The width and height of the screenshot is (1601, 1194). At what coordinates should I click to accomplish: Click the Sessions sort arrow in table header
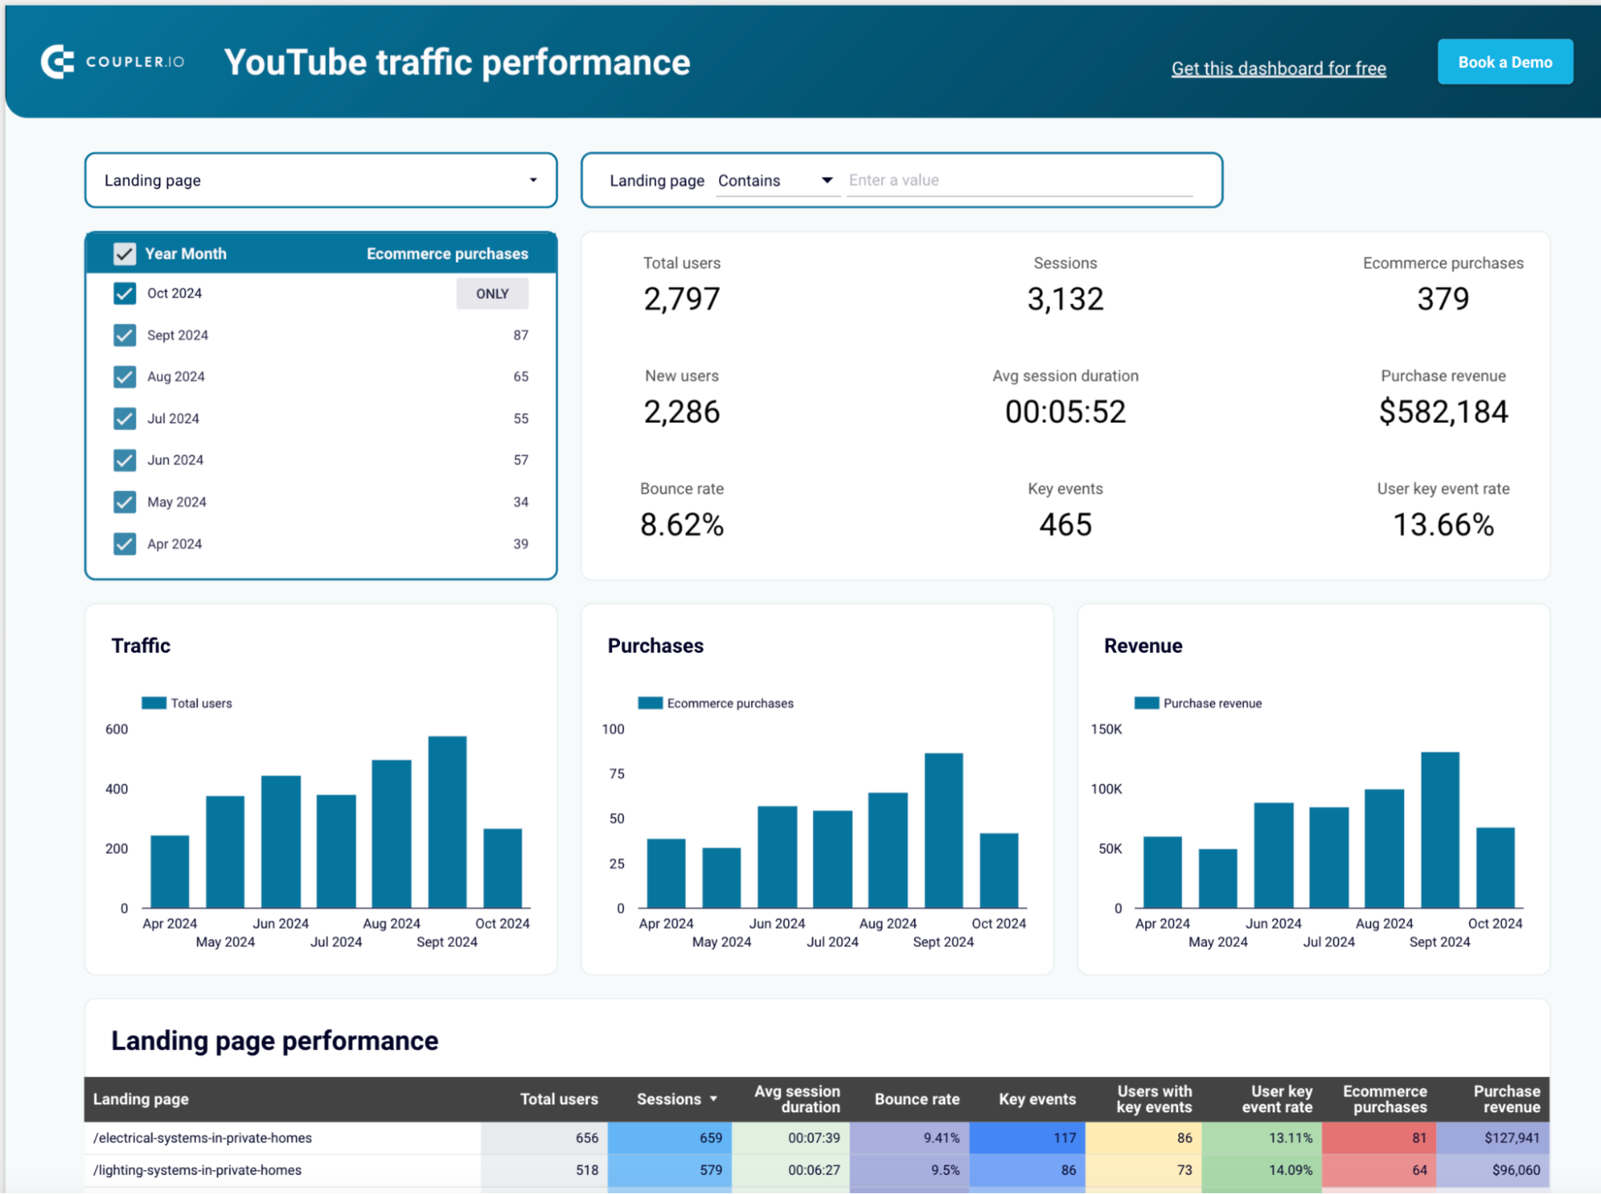coord(713,1099)
